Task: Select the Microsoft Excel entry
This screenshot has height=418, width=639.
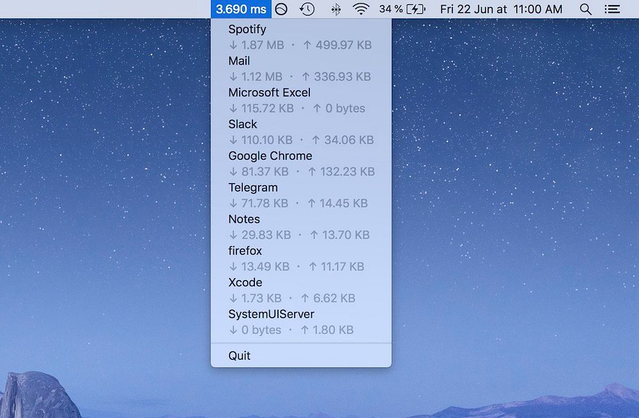Action: coord(270,93)
